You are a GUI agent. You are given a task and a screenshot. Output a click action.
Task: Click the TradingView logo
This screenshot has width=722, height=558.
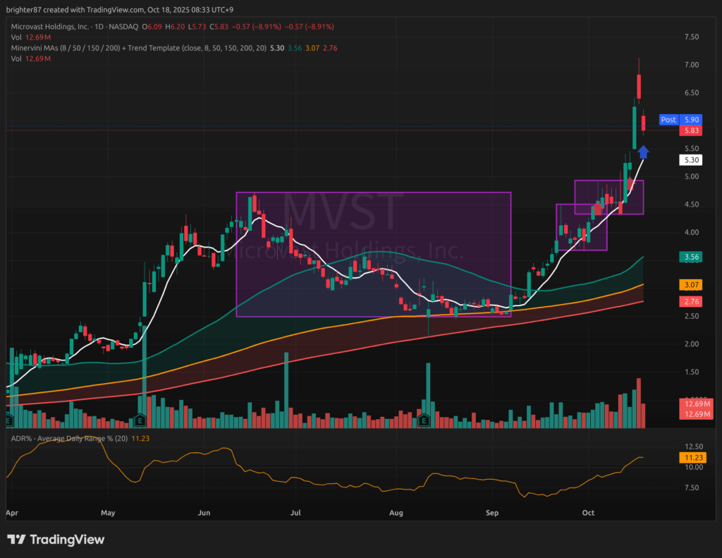(x=56, y=540)
